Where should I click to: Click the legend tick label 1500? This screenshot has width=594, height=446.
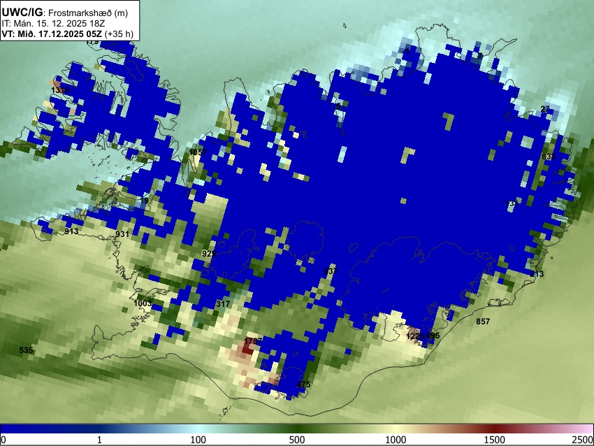495,440
